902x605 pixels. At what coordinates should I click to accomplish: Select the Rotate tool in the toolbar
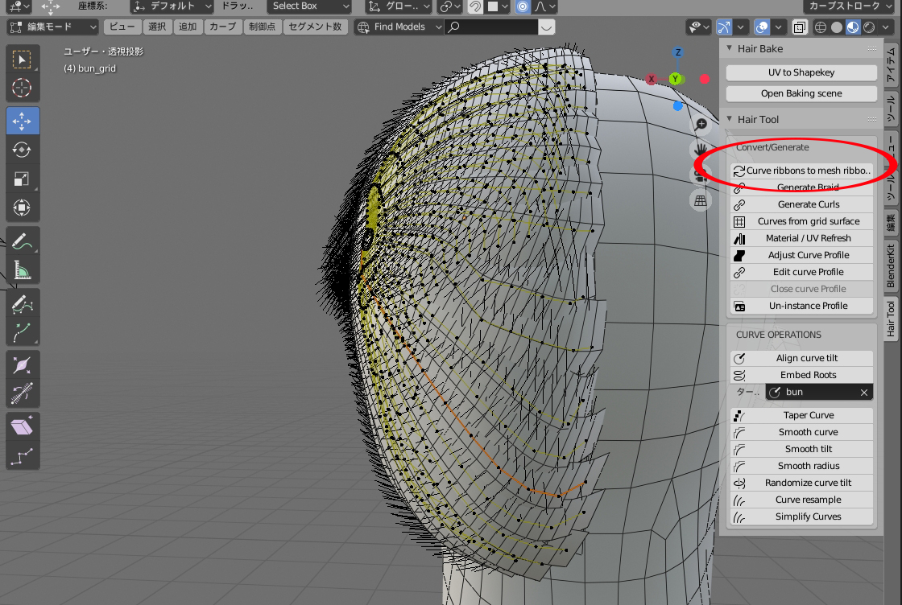click(23, 150)
